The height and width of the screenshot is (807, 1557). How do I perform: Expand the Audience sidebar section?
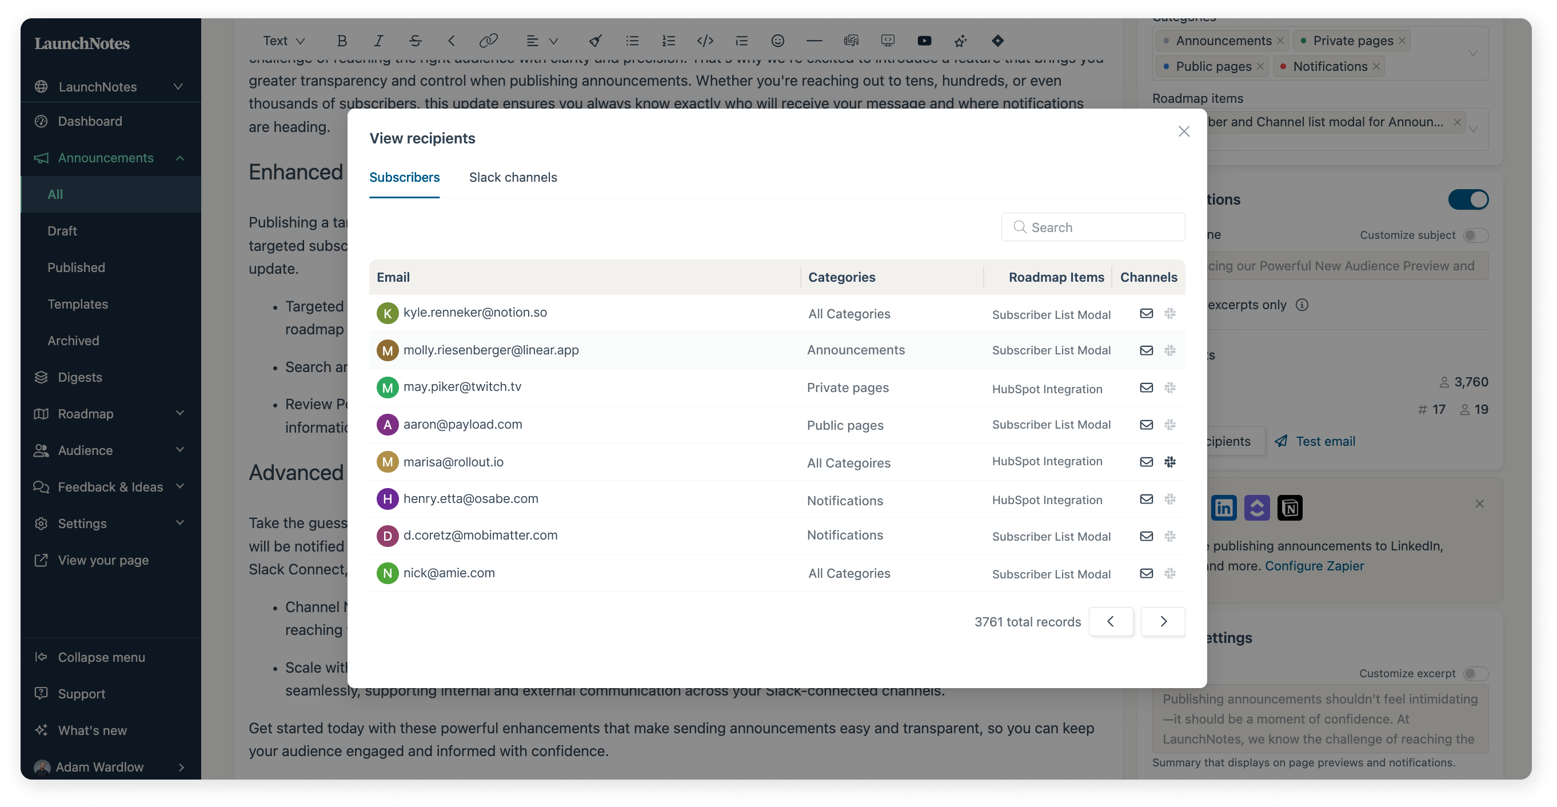coord(179,450)
